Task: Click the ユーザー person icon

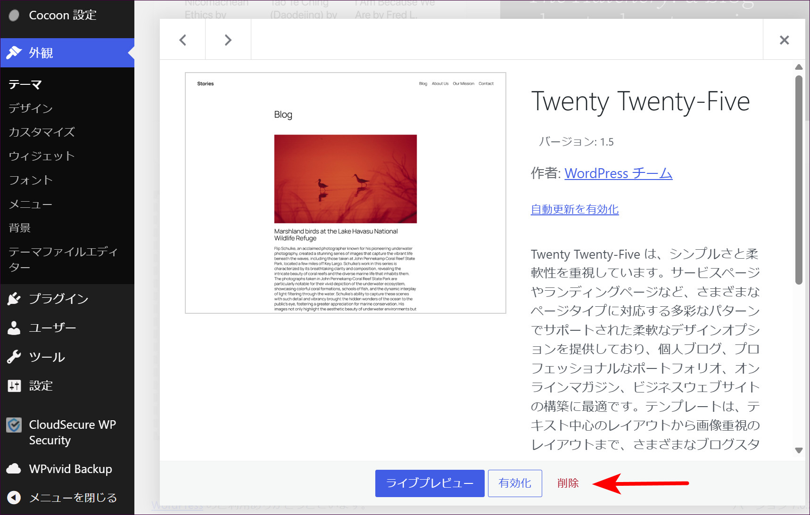Action: (x=14, y=328)
